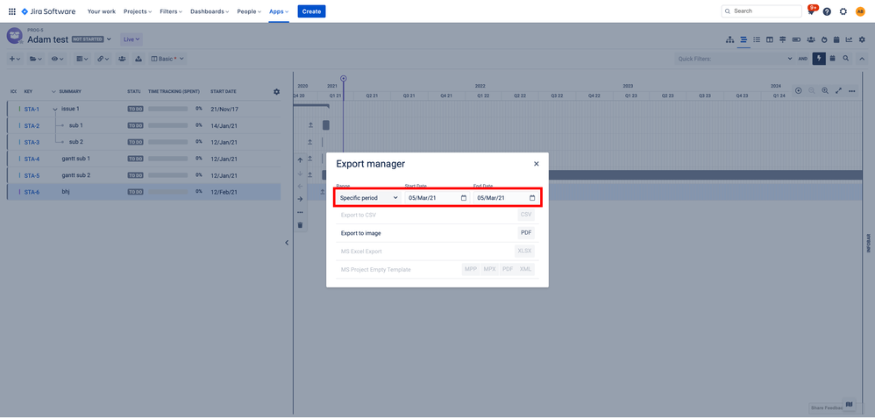This screenshot has height=418, width=875.
Task: Select the Gantt bars module icon
Action: (x=743, y=39)
